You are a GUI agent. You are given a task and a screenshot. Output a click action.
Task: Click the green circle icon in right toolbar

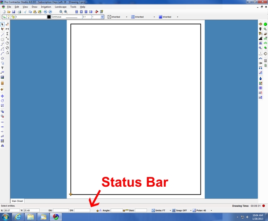(x=265, y=24)
